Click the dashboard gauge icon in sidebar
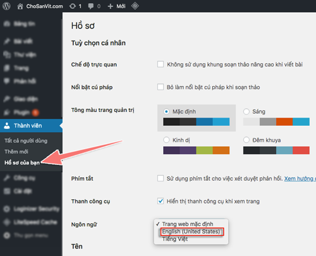The image size is (316, 256). 7,23
